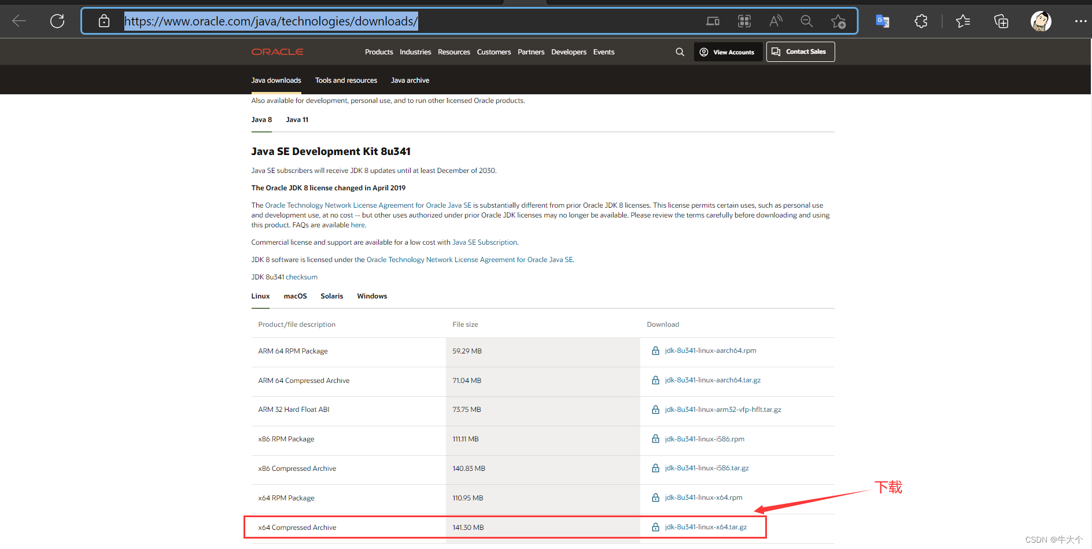The image size is (1092, 549).
Task: Switch to the Windows downloads tab
Action: click(x=372, y=296)
